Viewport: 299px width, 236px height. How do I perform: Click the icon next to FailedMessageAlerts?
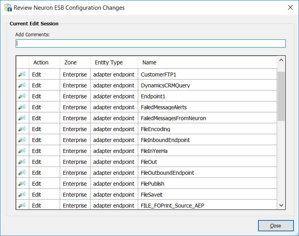tap(22, 107)
